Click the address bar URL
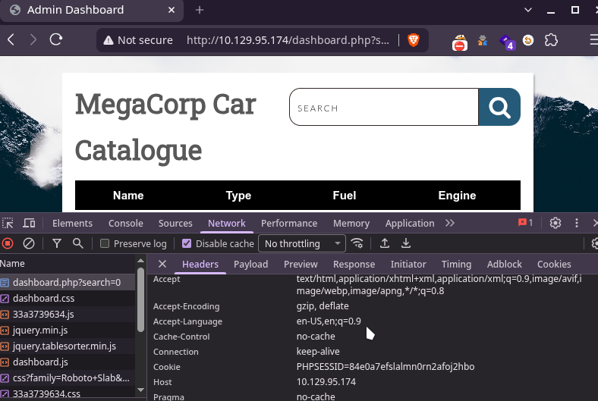598x401 pixels. [288, 40]
